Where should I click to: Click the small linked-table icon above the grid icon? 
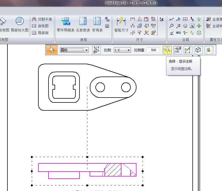click(x=107, y=19)
